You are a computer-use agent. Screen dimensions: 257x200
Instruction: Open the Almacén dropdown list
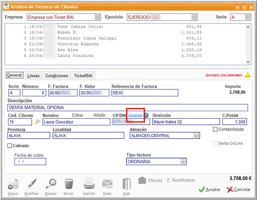tap(196, 136)
